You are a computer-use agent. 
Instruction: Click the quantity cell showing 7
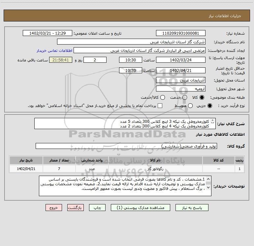coord(59,169)
